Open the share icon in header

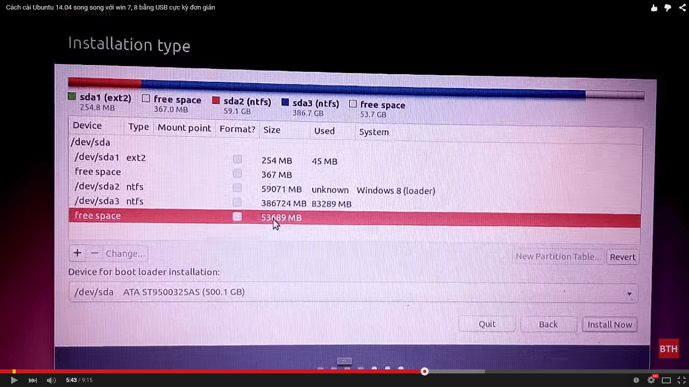pyautogui.click(x=682, y=8)
